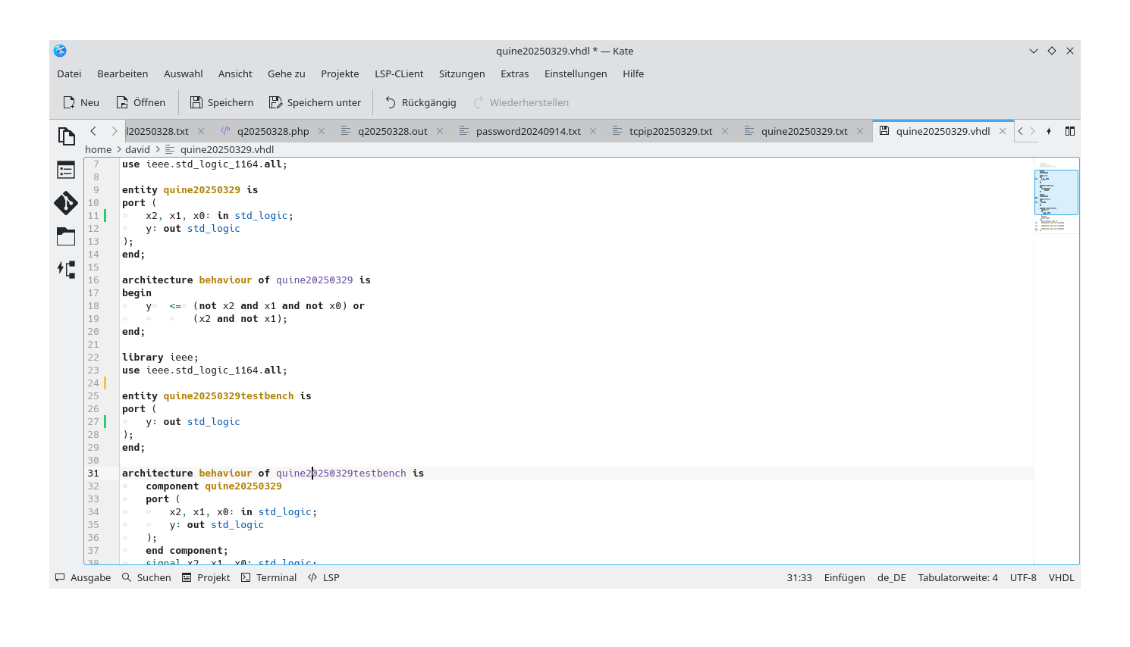The width and height of the screenshot is (1130, 647).
Task: Open the Sitzungen menu
Action: pos(461,73)
